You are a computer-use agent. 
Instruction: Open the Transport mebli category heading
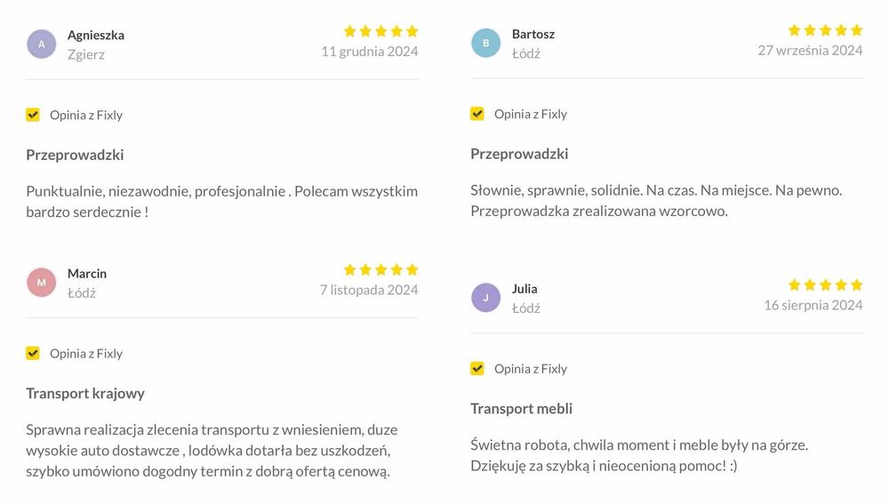tap(521, 408)
